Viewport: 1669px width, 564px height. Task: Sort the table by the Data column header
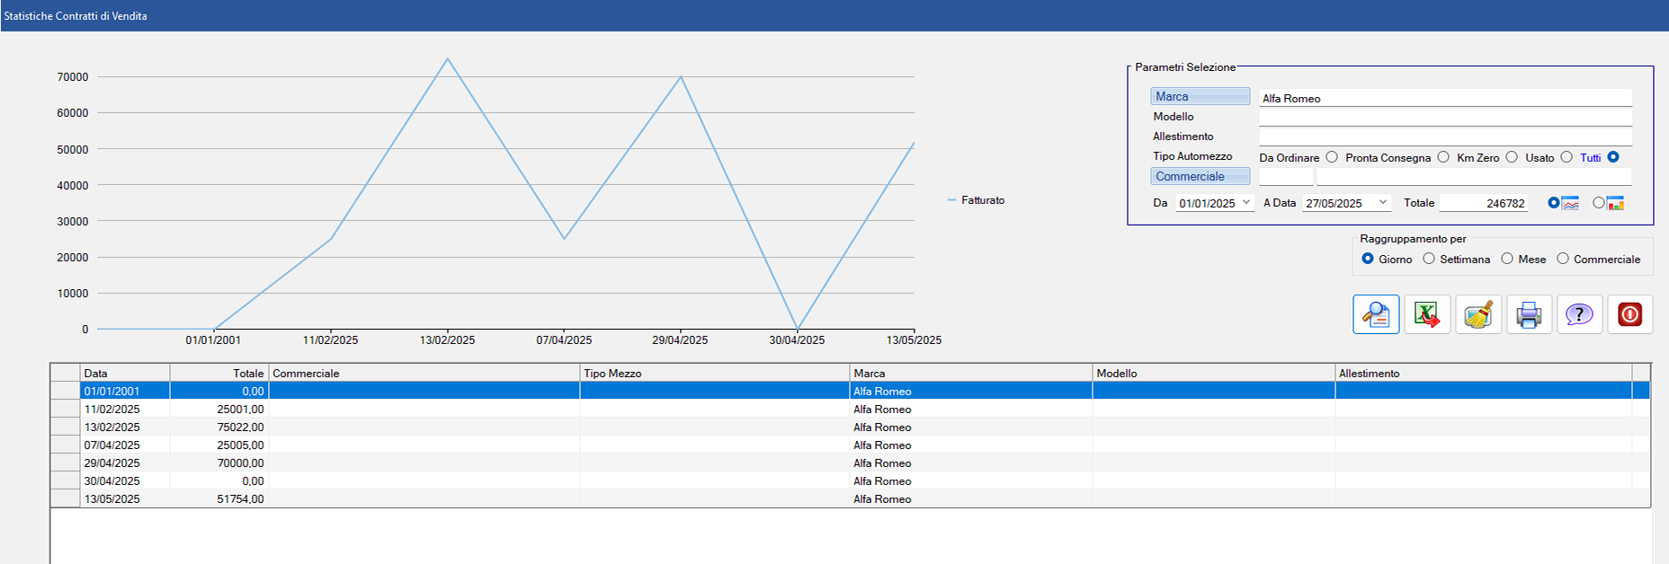tap(125, 373)
